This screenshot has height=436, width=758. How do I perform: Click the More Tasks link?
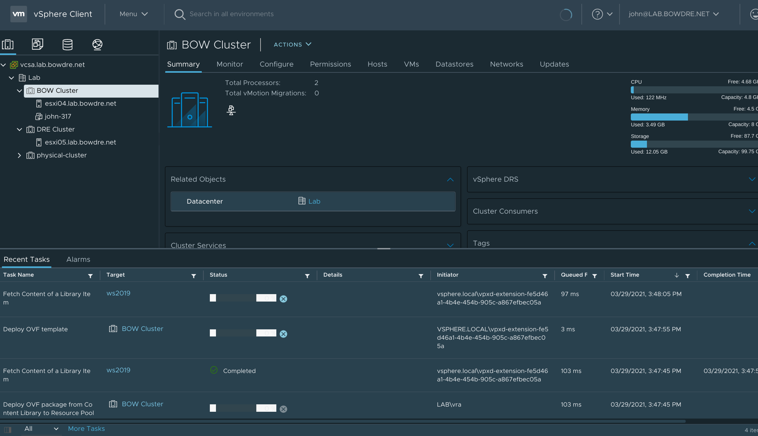pos(86,429)
